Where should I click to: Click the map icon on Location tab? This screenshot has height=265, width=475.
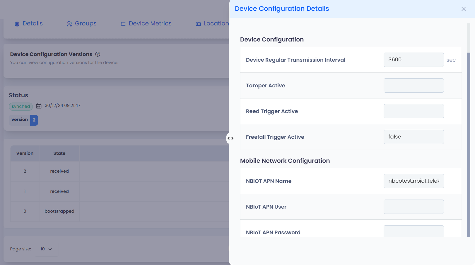coord(198,24)
